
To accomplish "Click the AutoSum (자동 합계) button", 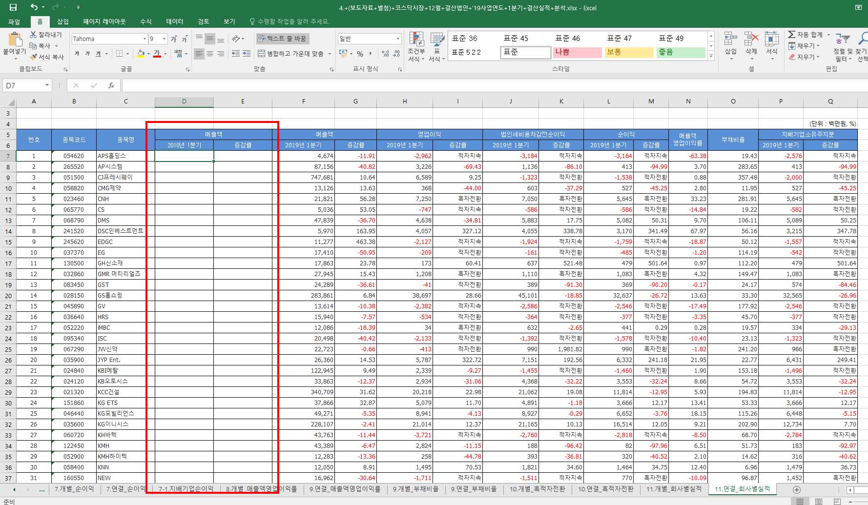I will 806,35.
